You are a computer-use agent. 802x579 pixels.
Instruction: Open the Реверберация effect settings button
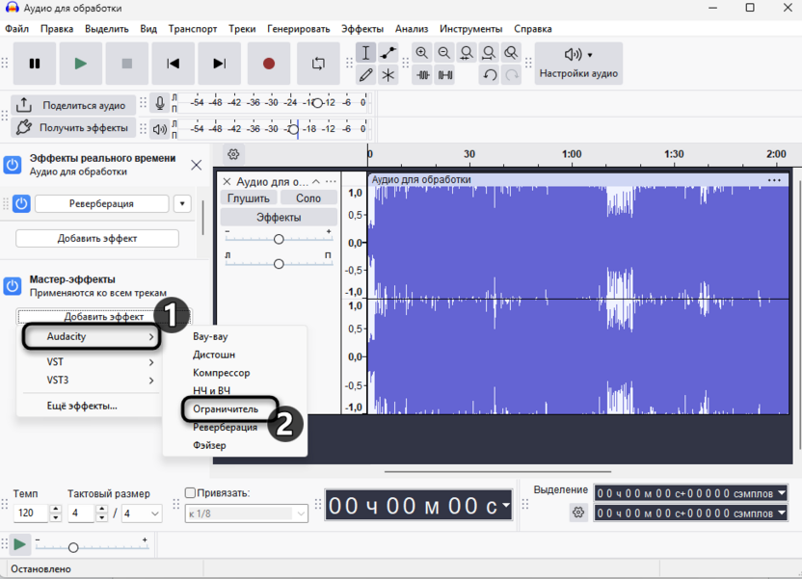point(101,203)
